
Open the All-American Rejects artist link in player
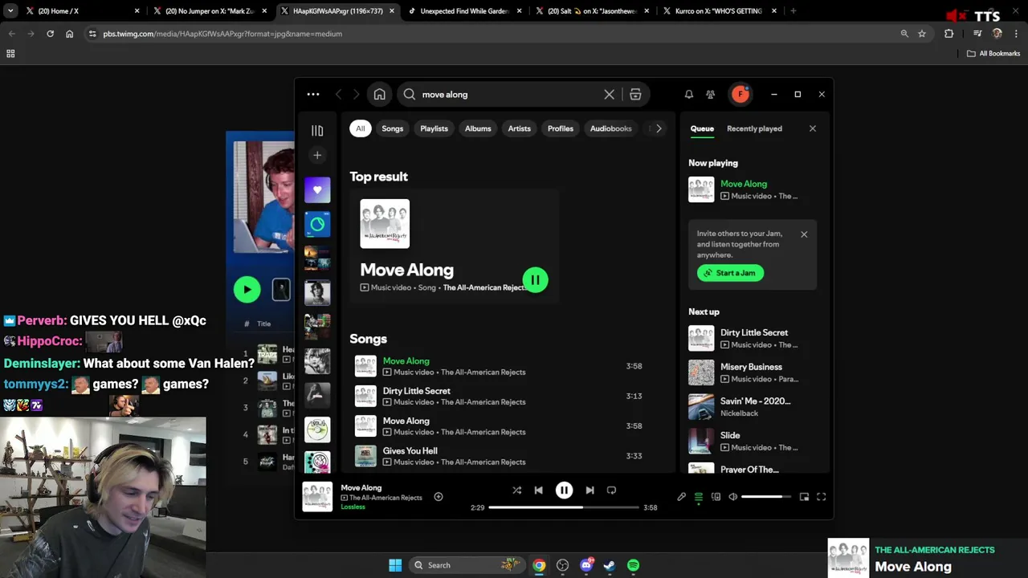click(385, 498)
